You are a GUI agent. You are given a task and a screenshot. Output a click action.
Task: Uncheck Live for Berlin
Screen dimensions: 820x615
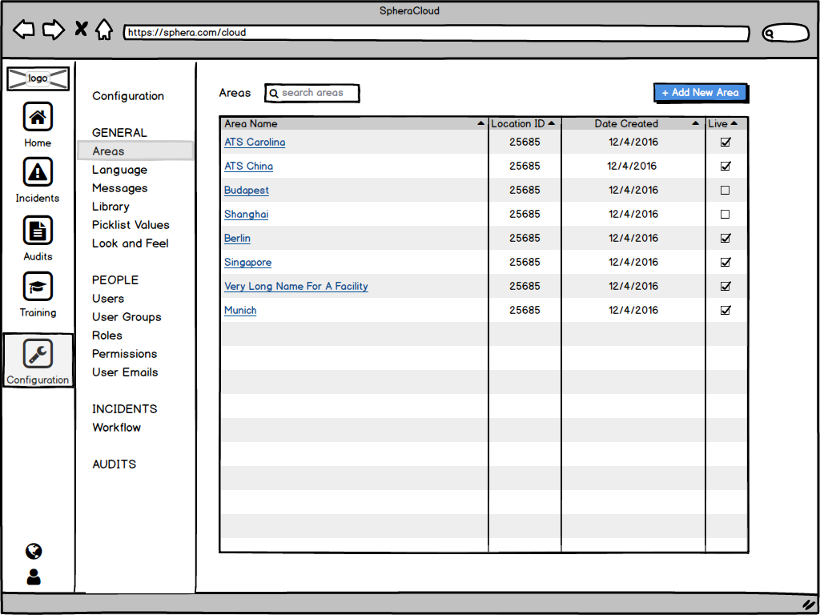coord(725,239)
